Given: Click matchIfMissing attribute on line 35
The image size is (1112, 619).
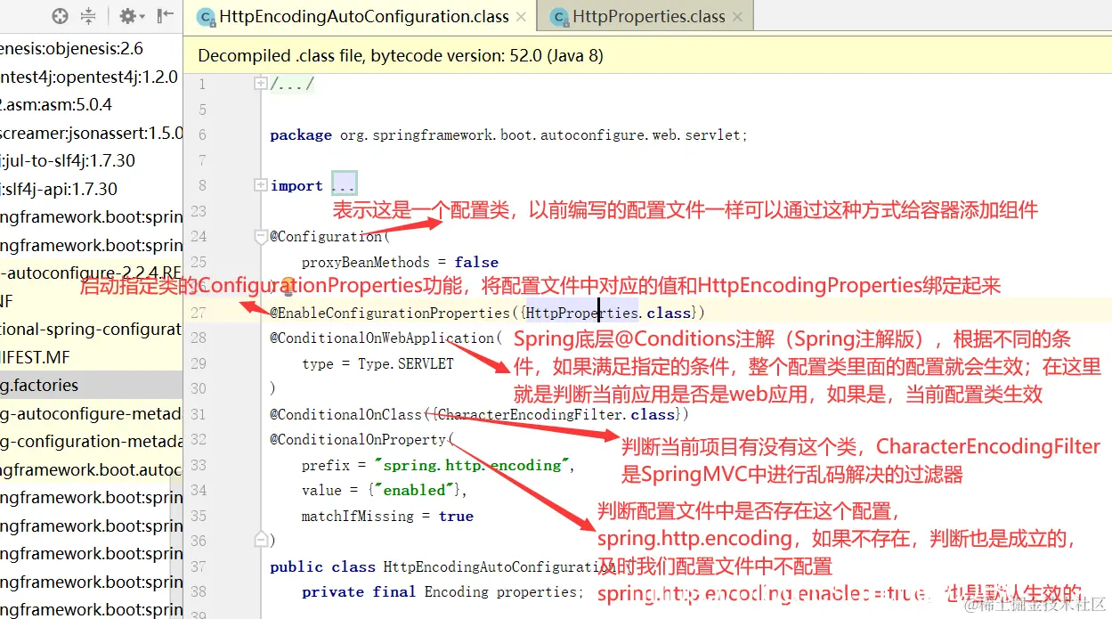Looking at the screenshot, I should pos(357,516).
